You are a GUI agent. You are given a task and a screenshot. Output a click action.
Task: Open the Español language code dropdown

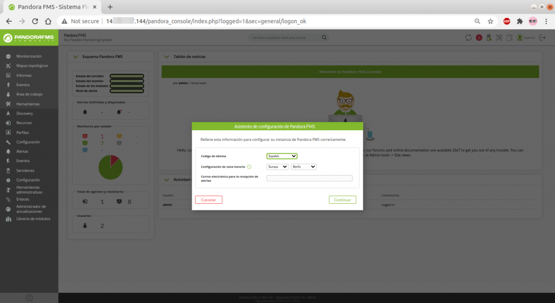(x=281, y=156)
